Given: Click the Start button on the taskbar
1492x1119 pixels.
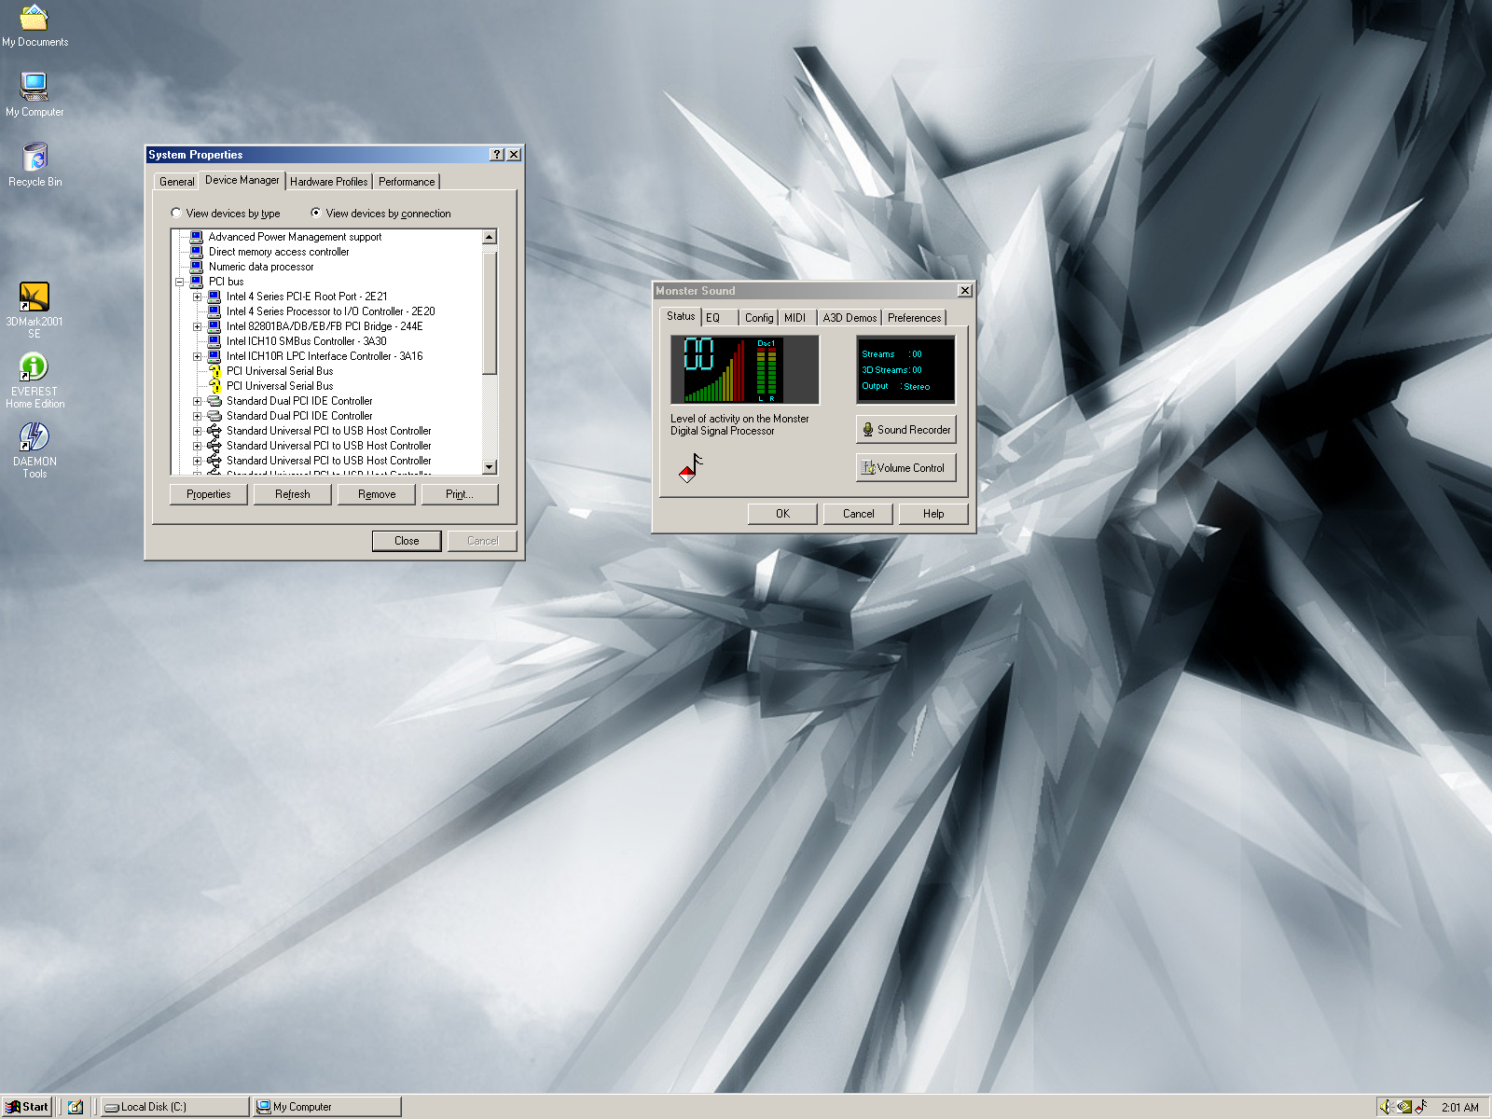Looking at the screenshot, I should click(x=26, y=1107).
